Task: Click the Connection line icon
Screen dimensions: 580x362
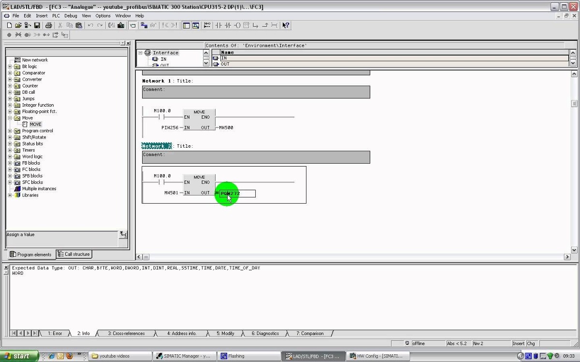Action: pyautogui.click(x=274, y=25)
